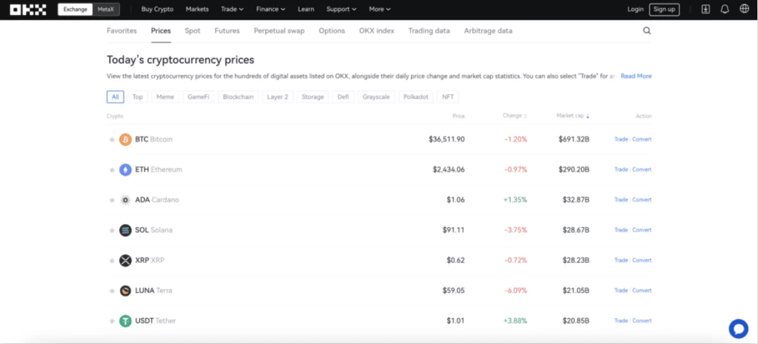Viewport: 758px width, 344px height.
Task: Switch to the OKX index tab
Action: coord(377,31)
